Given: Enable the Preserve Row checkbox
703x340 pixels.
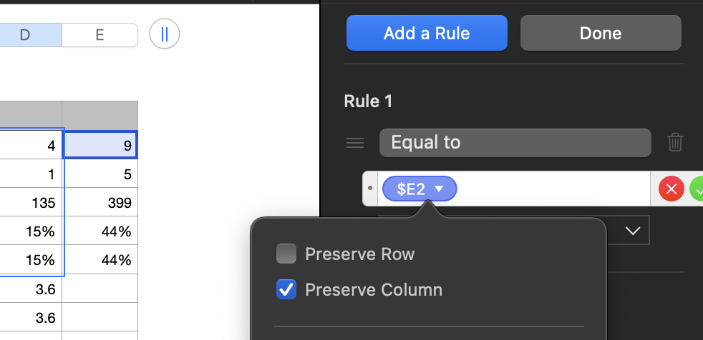Looking at the screenshot, I should (x=286, y=254).
